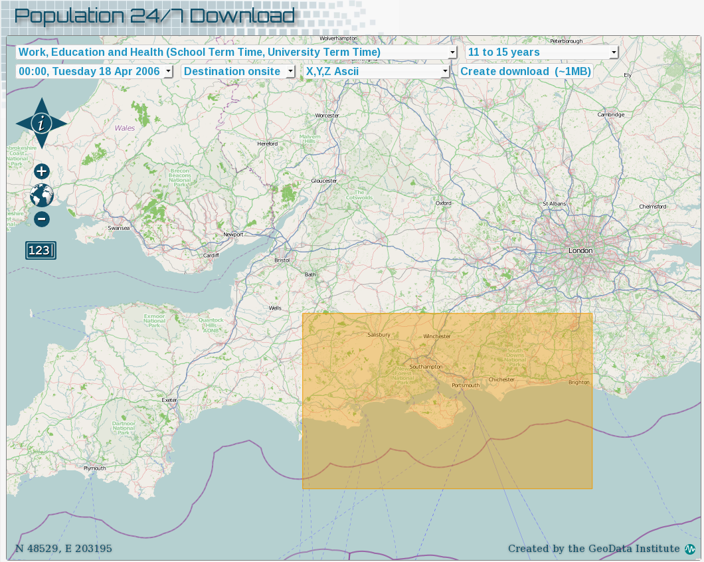Click the Chelmsford label on the map
Screen dimensions: 704x562
click(x=652, y=207)
